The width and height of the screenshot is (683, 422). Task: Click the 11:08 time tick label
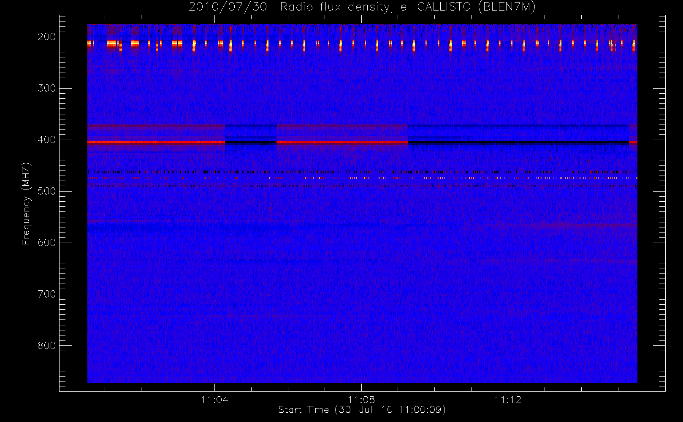coord(361,400)
